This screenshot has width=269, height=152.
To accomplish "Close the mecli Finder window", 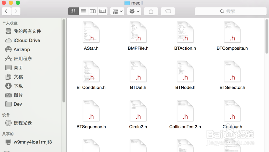I will click(4, 3).
